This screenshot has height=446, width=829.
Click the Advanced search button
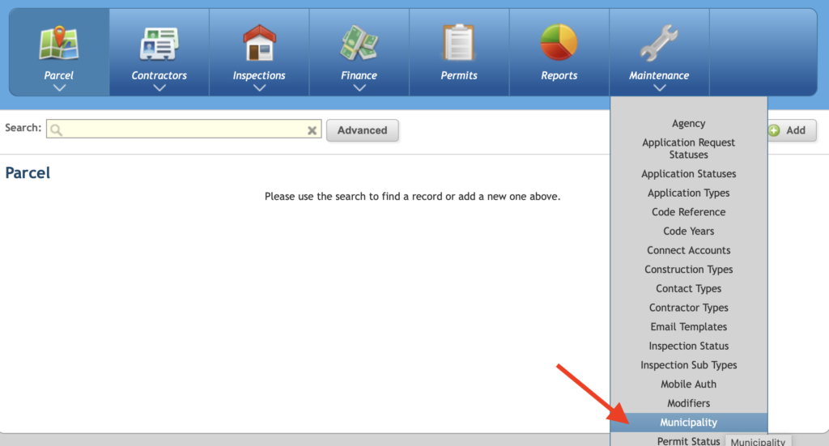click(362, 130)
